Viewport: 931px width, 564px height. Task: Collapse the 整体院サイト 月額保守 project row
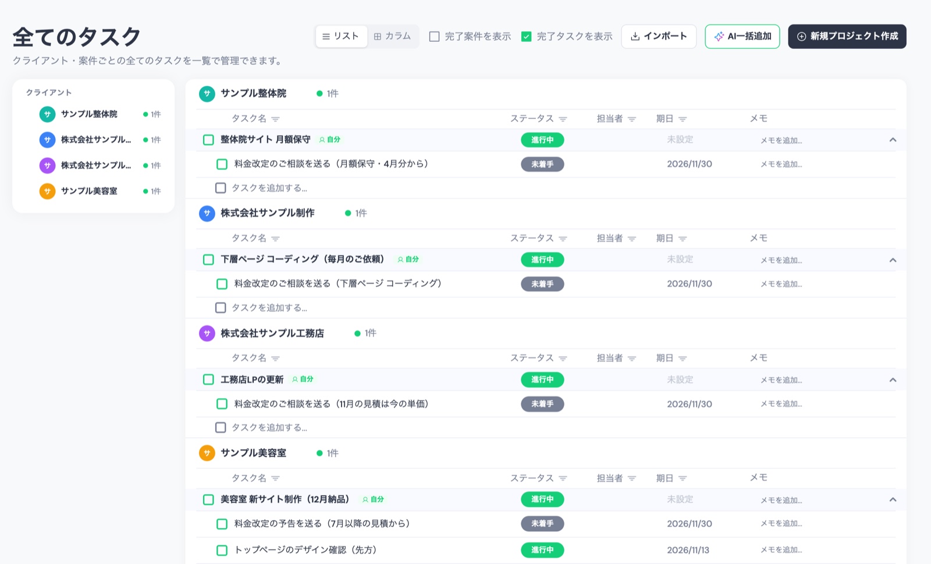point(893,140)
